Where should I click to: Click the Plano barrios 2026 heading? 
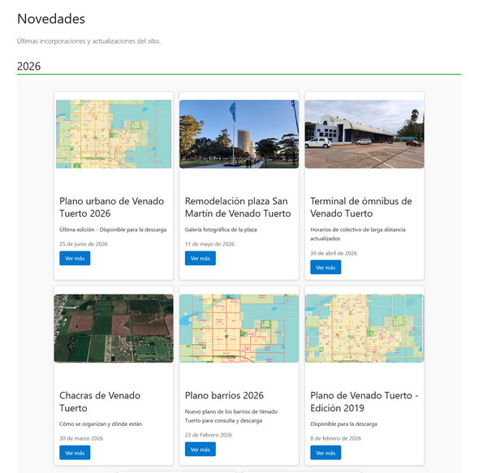(224, 395)
